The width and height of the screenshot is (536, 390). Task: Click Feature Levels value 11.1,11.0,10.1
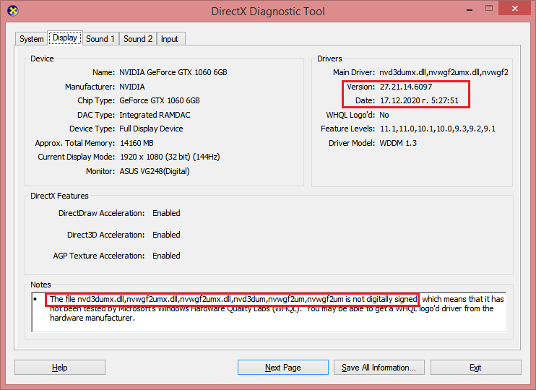pos(438,129)
